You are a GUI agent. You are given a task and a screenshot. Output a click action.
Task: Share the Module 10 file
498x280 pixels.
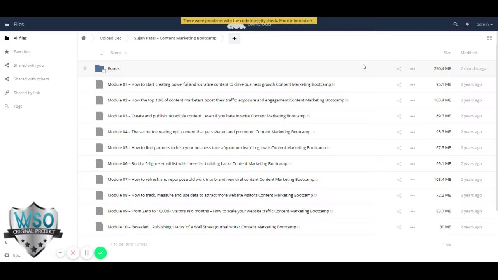[399, 227]
